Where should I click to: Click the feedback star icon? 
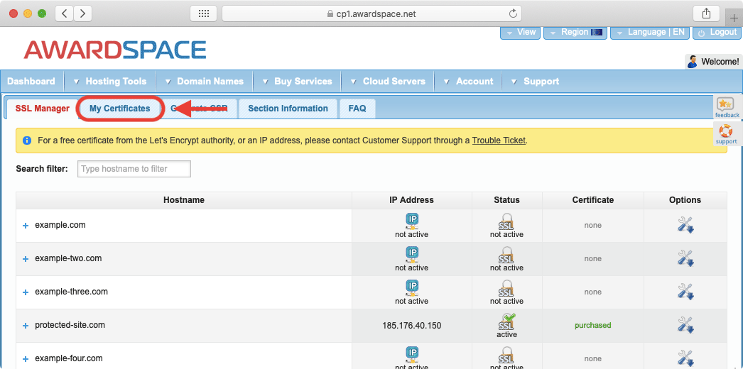coord(726,105)
